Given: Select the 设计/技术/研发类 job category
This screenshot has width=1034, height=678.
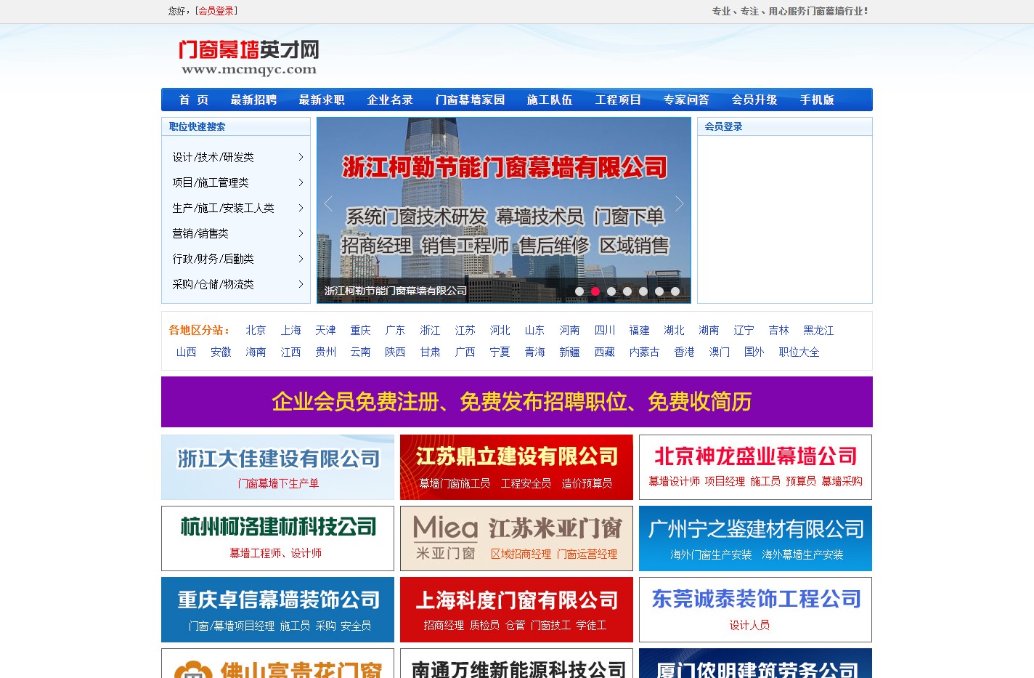Looking at the screenshot, I should (x=213, y=157).
